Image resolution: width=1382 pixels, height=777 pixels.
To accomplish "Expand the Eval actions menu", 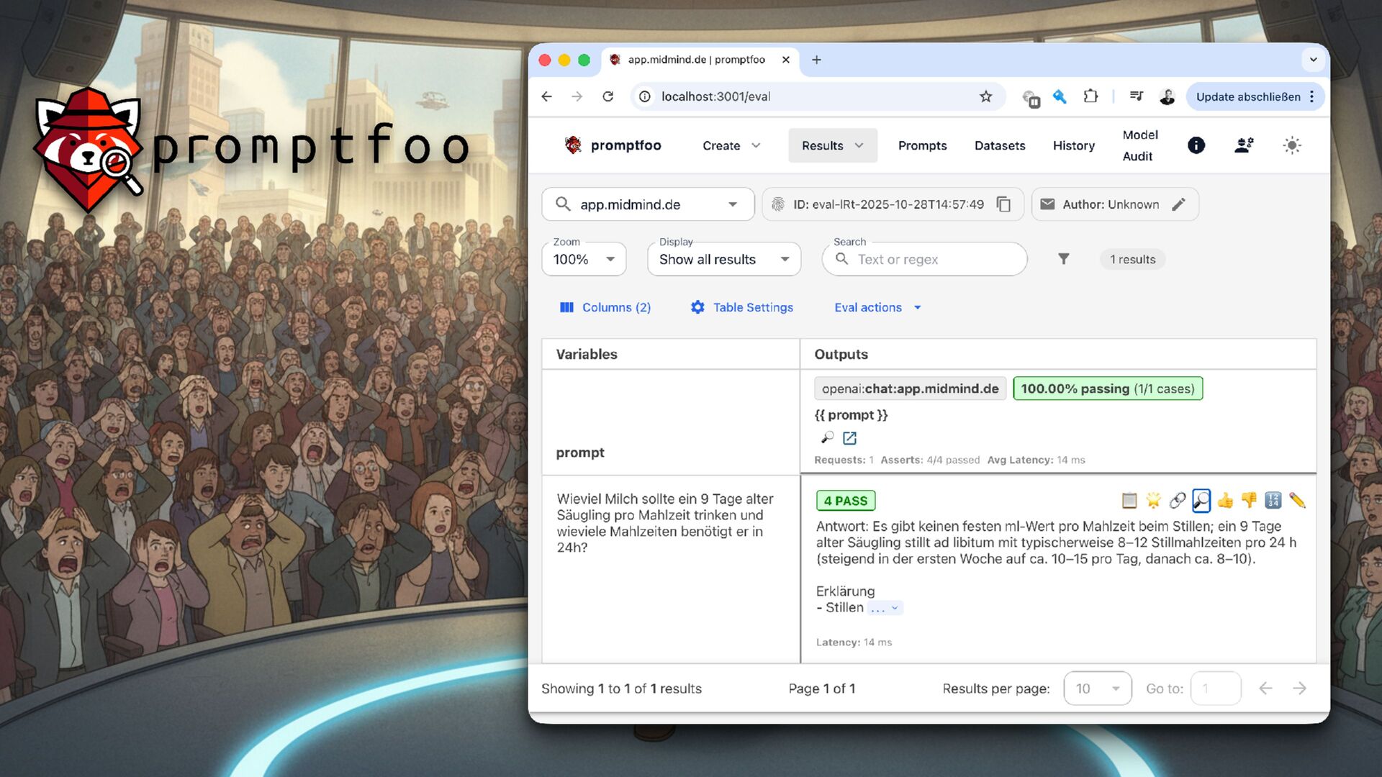I will pos(877,307).
